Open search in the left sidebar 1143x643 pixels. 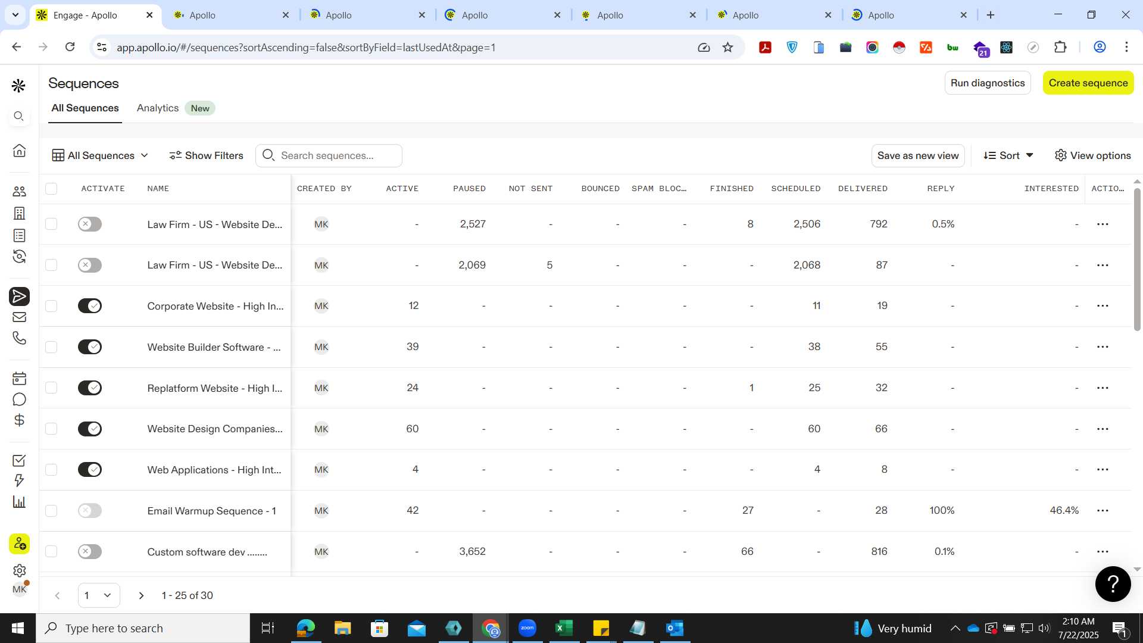pos(19,116)
